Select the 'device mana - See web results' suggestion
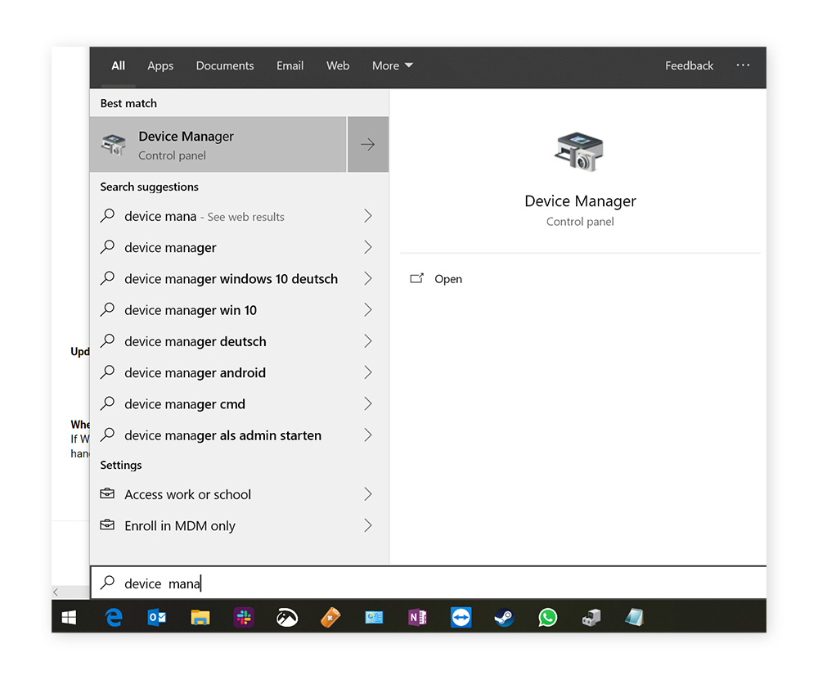The height and width of the screenshot is (680, 818). tap(240, 216)
